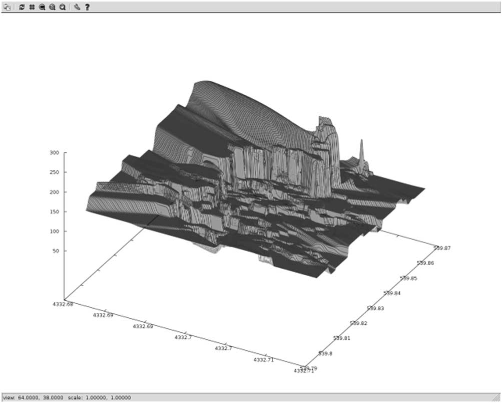Copy the plot to clipboard
502x403 pixels.
click(7, 8)
